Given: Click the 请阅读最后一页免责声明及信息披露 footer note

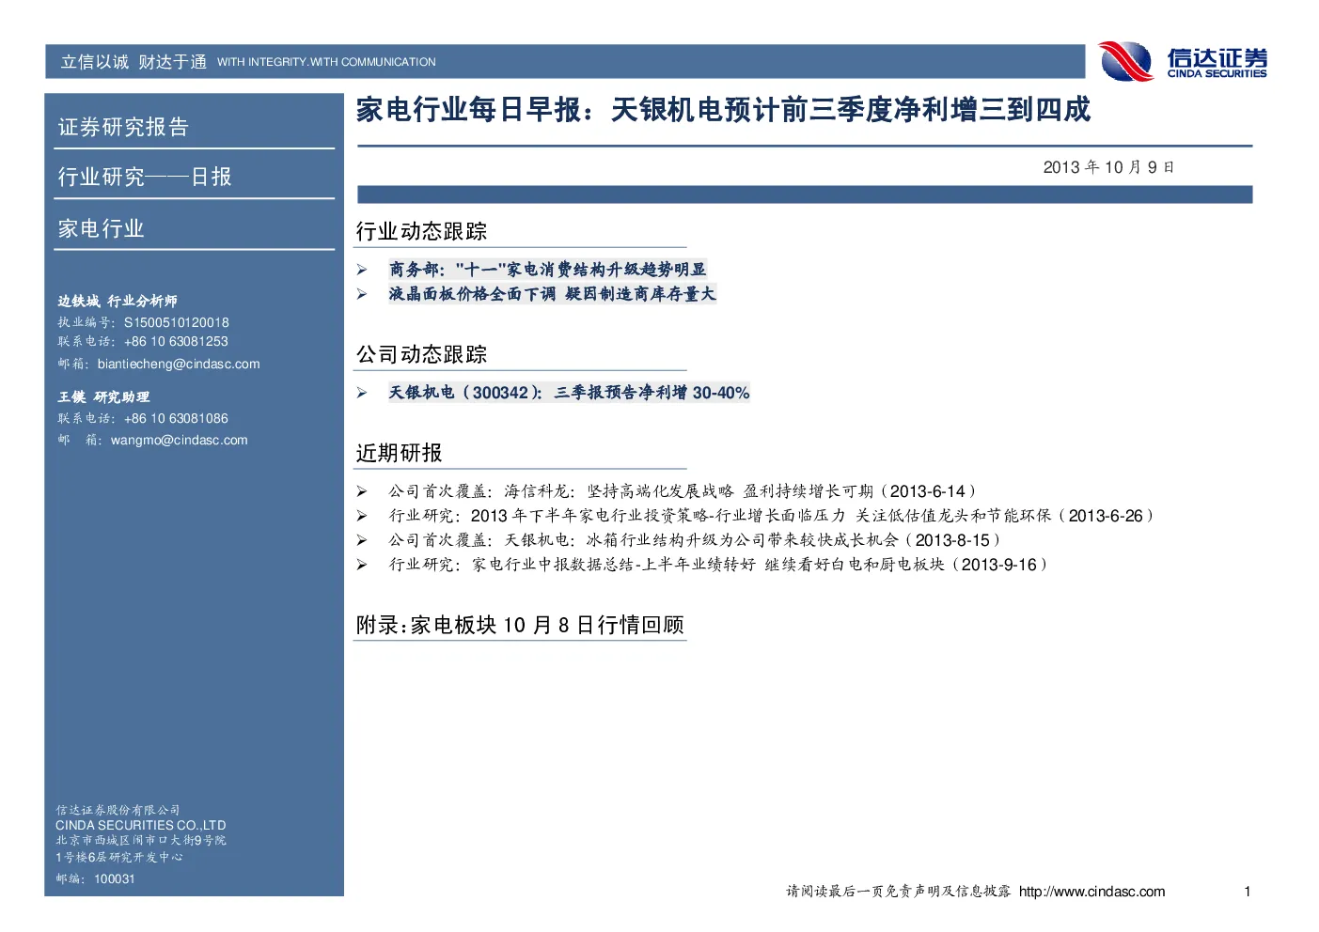Looking at the screenshot, I should coord(899,892).
